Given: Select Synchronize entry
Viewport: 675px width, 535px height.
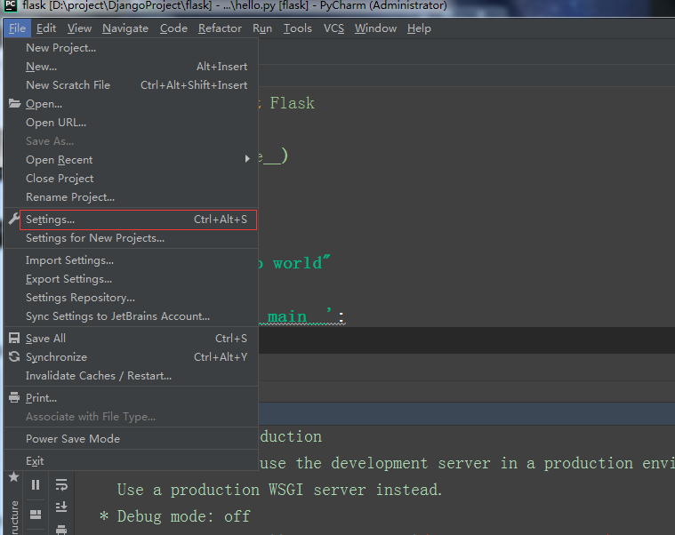Looking at the screenshot, I should click(x=131, y=357).
